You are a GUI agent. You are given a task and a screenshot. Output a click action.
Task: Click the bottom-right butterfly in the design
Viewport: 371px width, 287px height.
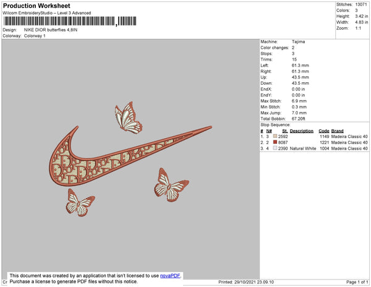pyautogui.click(x=171, y=185)
